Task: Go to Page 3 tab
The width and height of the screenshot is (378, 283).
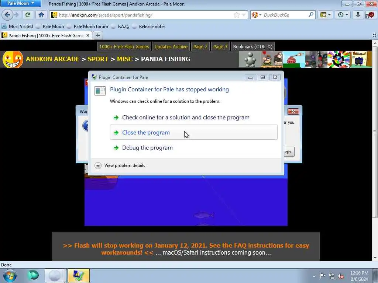Action: [220, 47]
